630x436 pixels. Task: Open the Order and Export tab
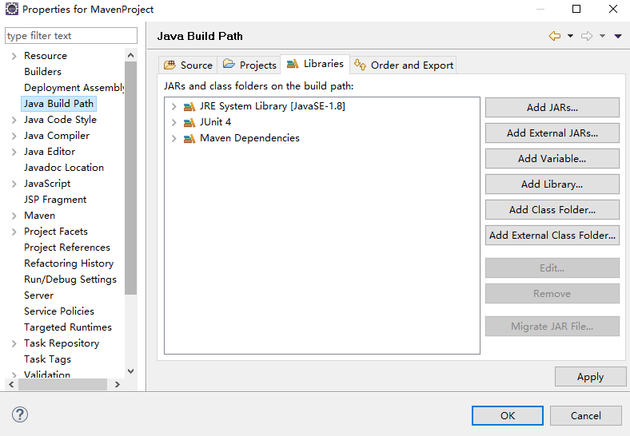point(404,65)
